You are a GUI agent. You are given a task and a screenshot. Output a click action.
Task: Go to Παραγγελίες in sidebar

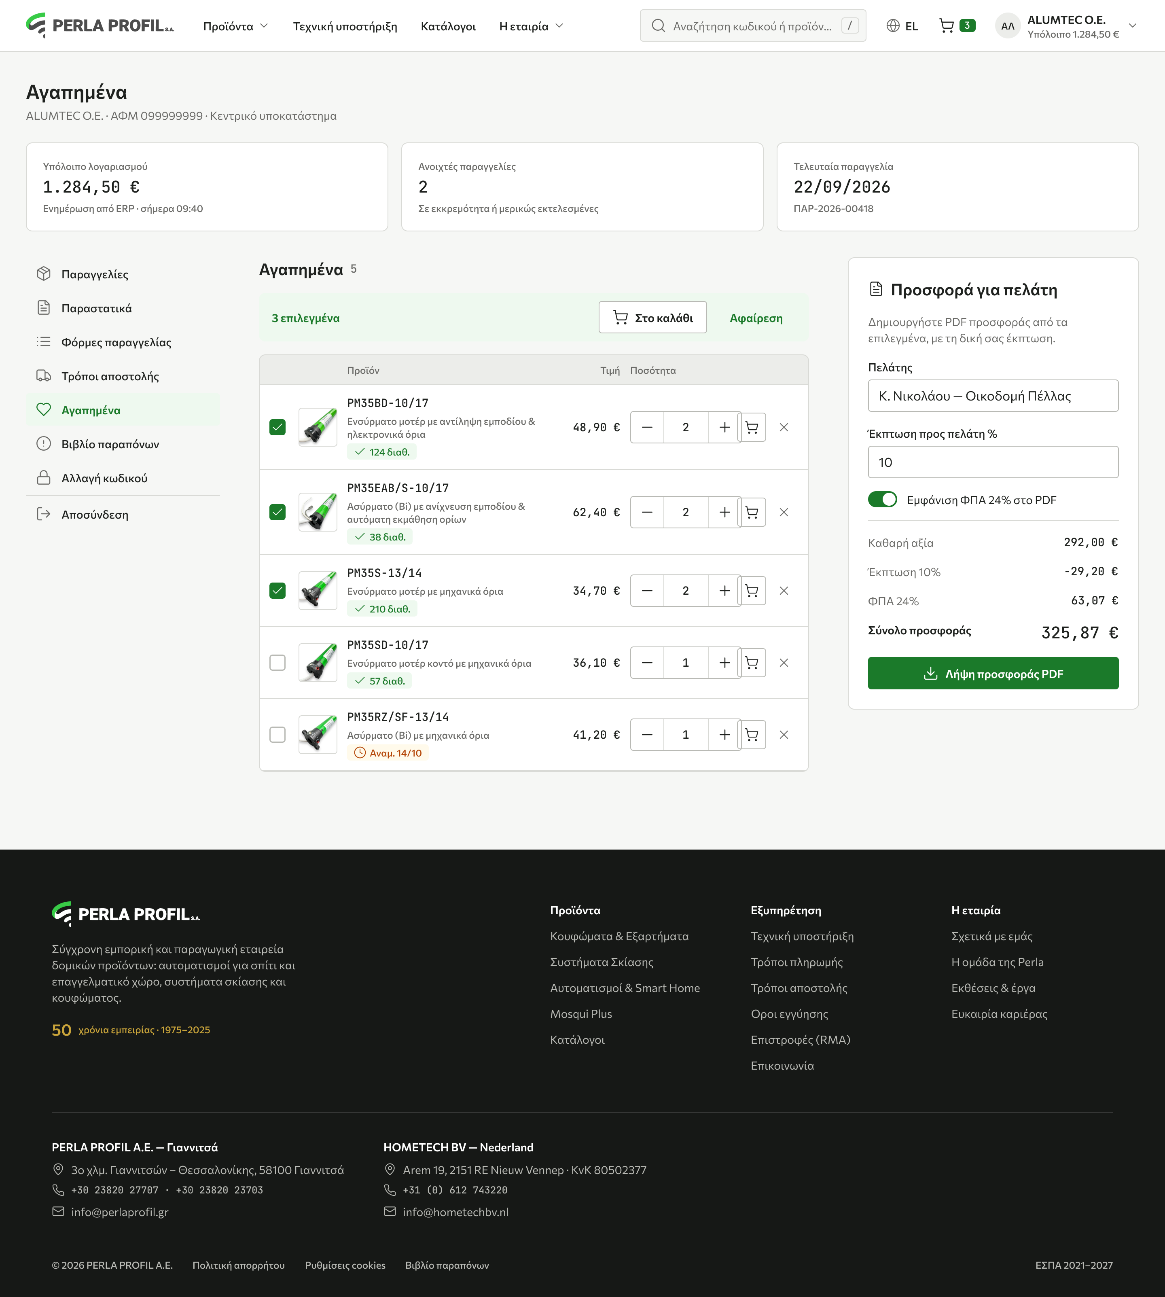123,274
